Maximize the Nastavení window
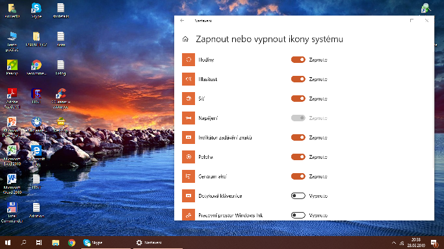Viewport: 444px width, 249px height. (411, 21)
